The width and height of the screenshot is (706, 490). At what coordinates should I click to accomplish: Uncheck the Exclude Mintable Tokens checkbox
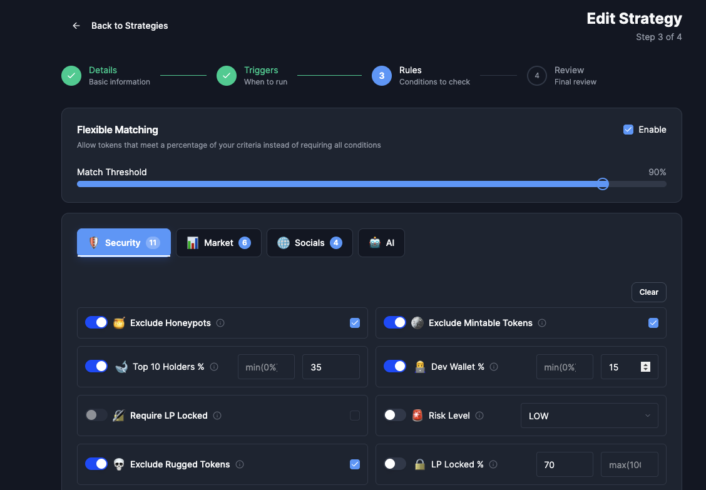point(653,323)
